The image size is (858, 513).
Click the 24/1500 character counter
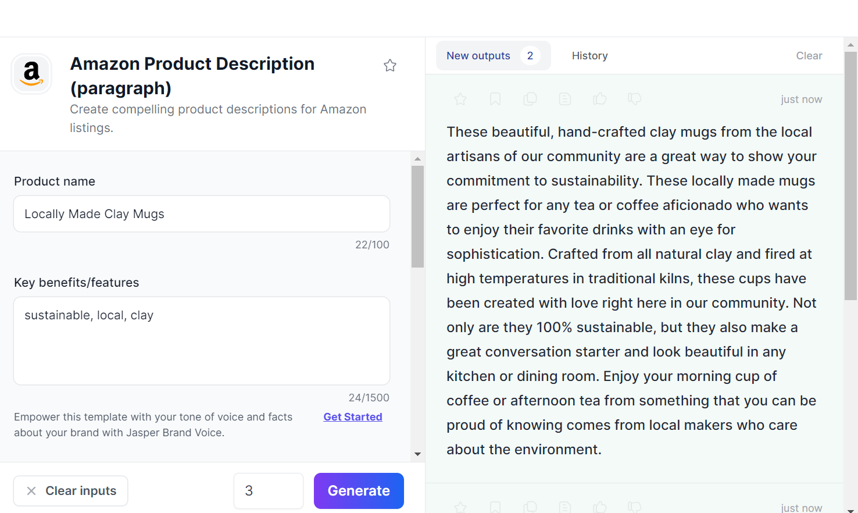coord(369,398)
